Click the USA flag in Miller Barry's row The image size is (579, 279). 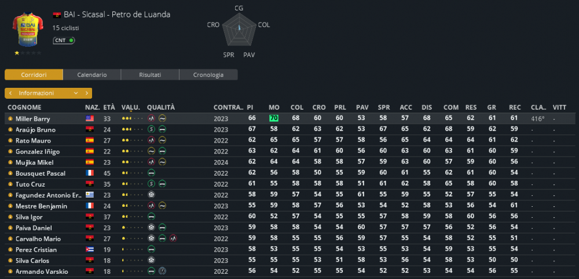click(90, 118)
